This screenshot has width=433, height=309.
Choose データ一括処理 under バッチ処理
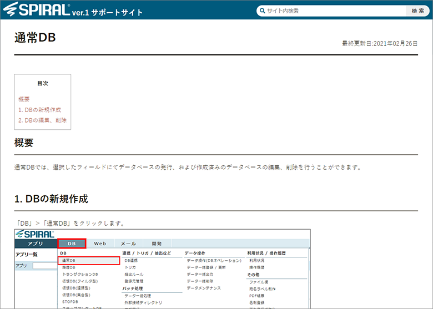tap(138, 296)
